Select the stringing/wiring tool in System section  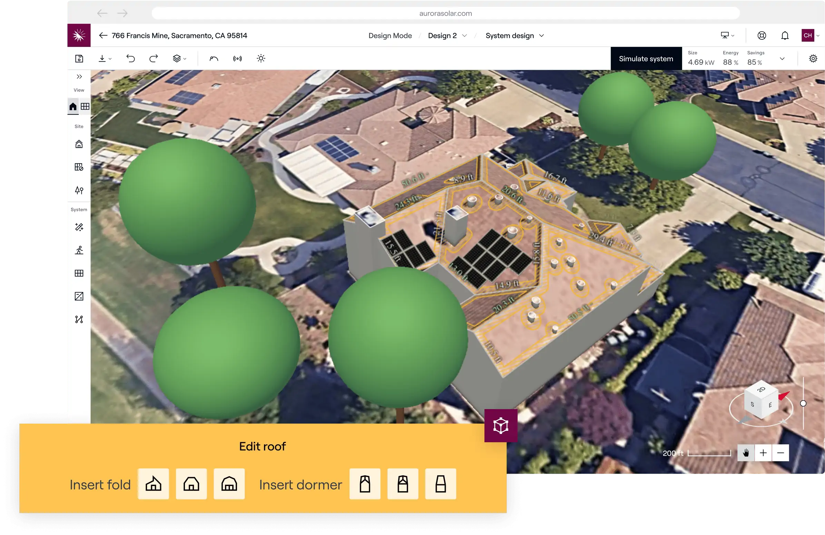point(79,319)
